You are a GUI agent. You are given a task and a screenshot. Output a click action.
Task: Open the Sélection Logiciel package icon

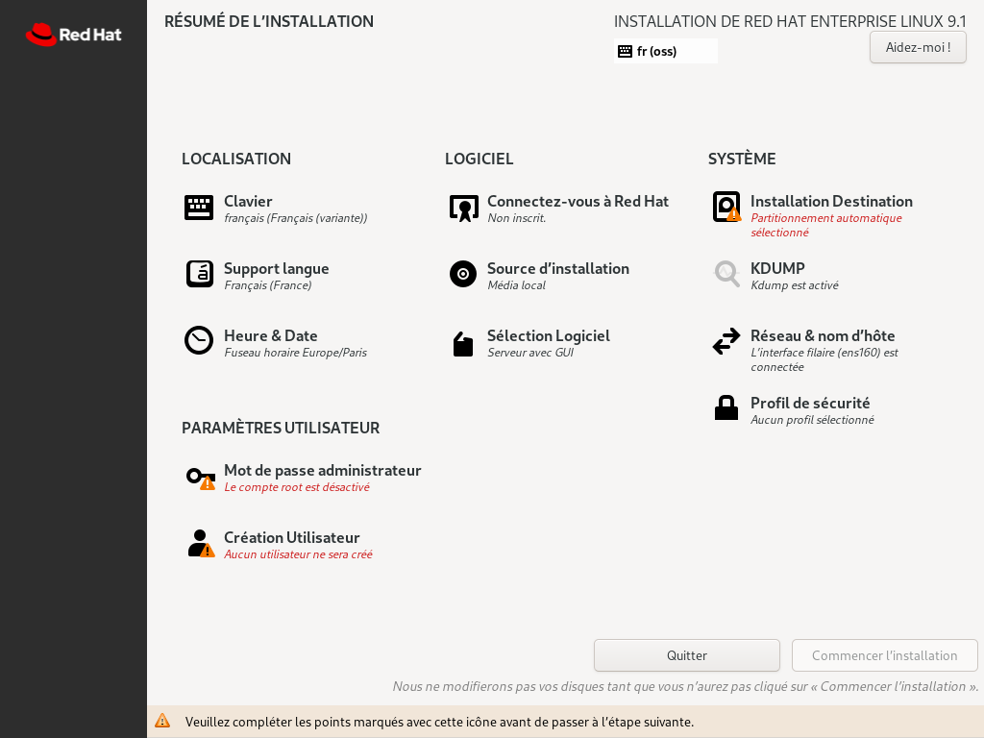tap(463, 343)
